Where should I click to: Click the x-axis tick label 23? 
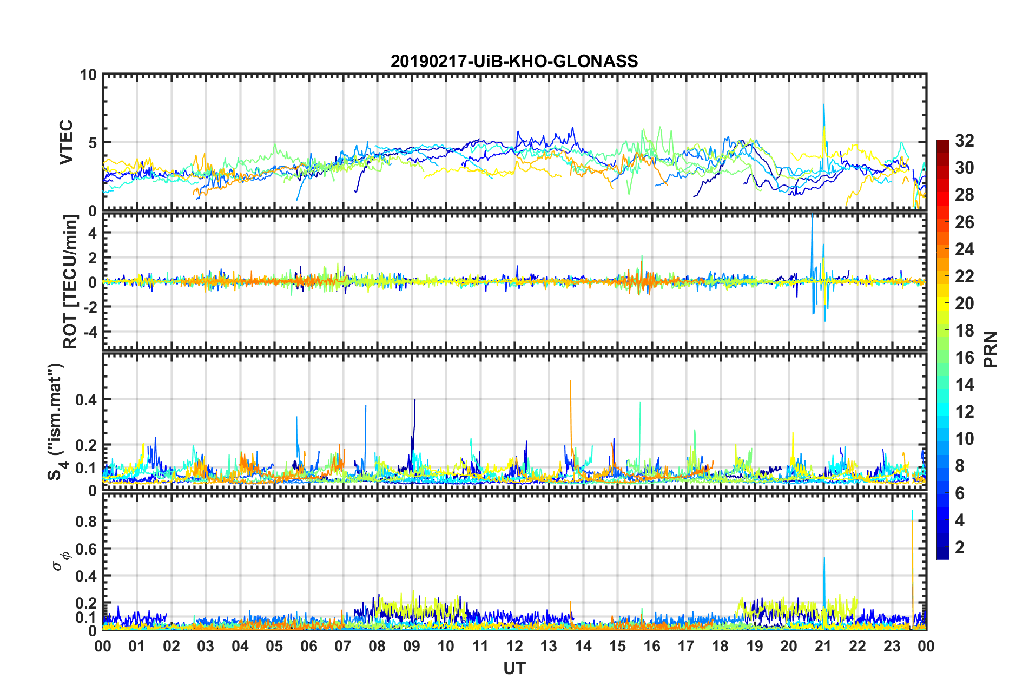[x=892, y=646]
